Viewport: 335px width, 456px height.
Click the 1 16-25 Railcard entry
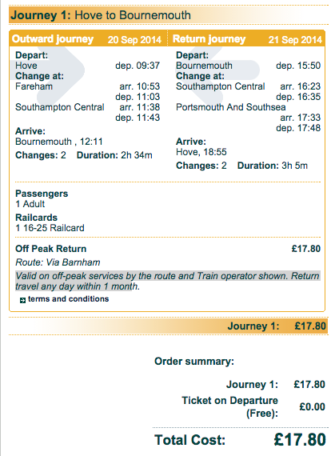[x=50, y=228]
